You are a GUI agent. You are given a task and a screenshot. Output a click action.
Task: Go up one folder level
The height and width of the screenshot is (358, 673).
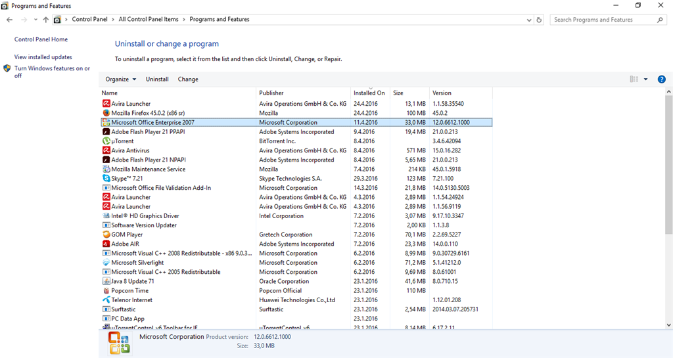pyautogui.click(x=45, y=20)
